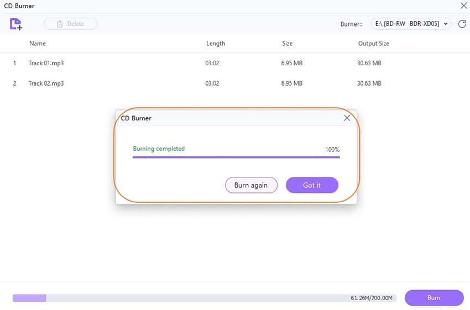470x310 pixels.
Task: Open the Burner drive dropdown
Action: click(411, 24)
